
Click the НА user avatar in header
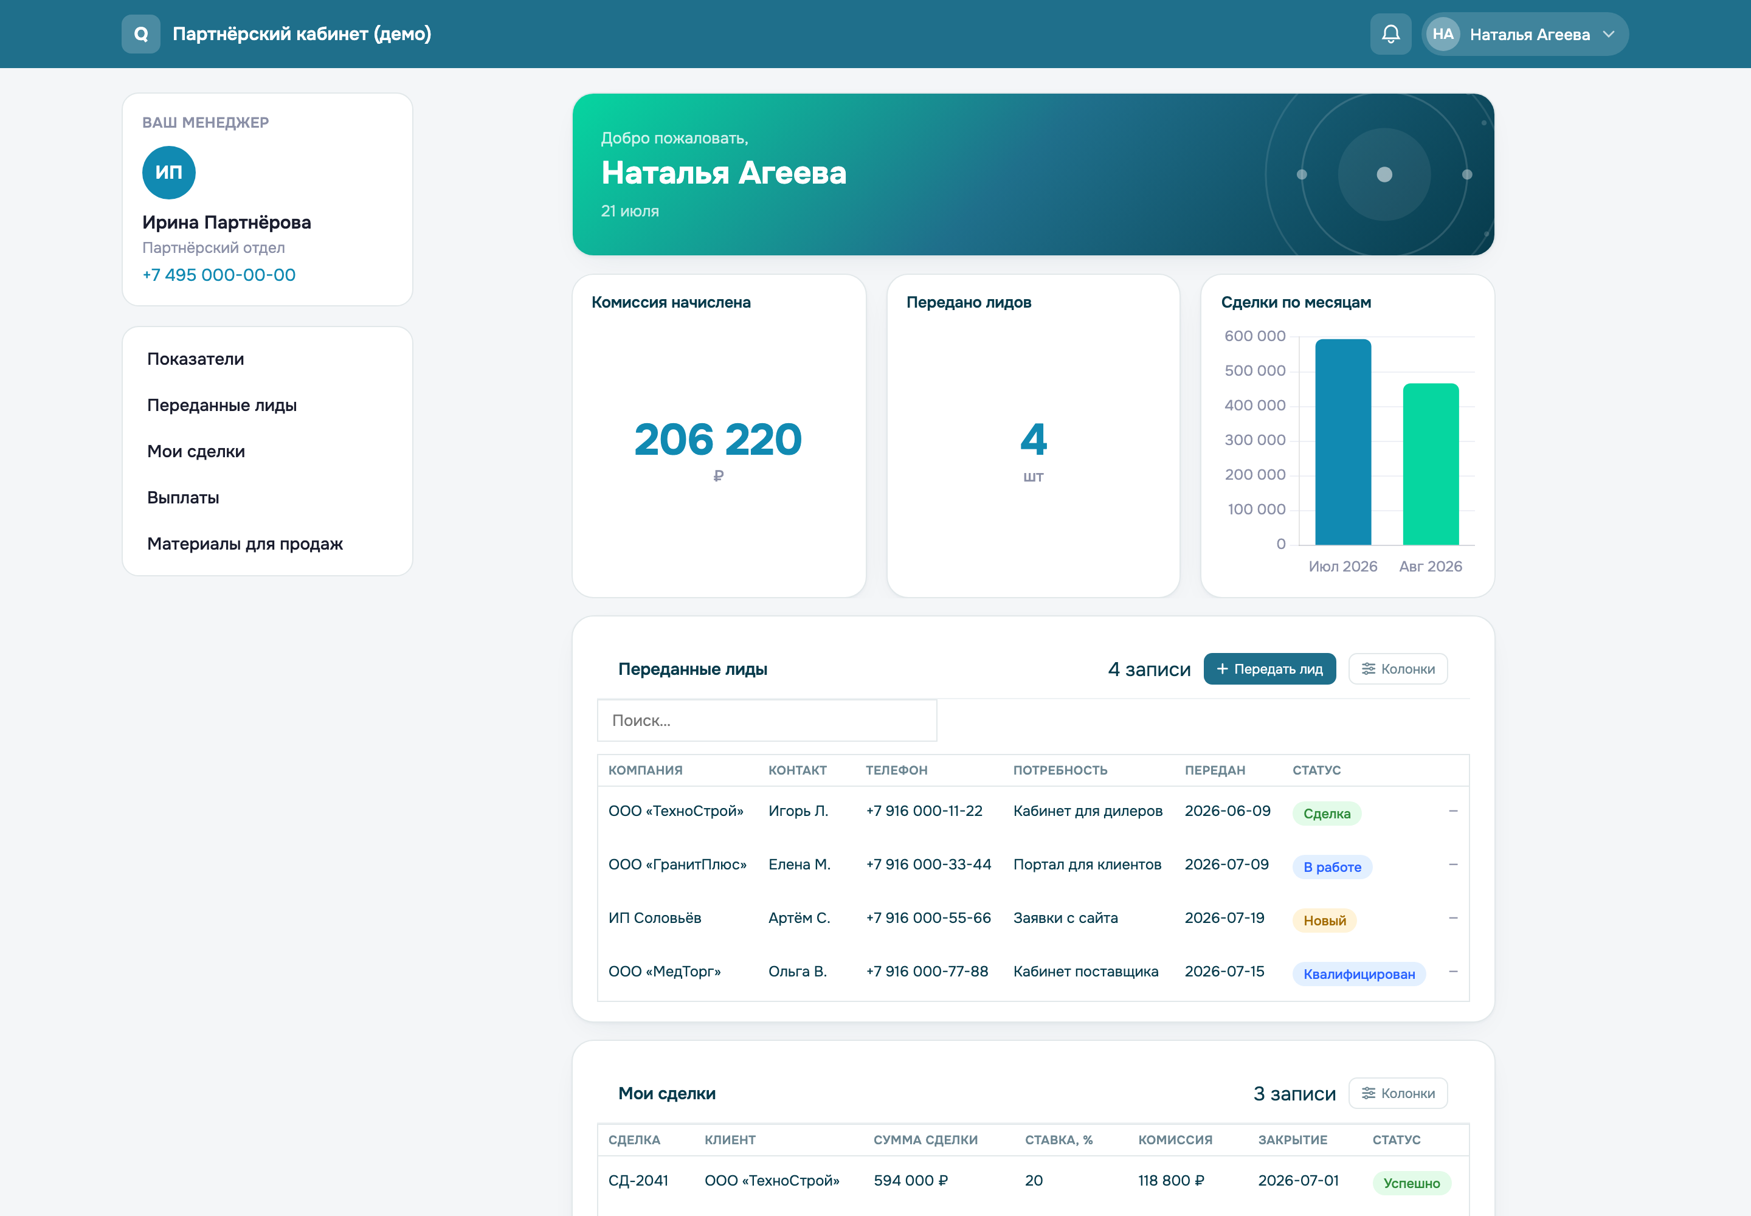(1442, 34)
